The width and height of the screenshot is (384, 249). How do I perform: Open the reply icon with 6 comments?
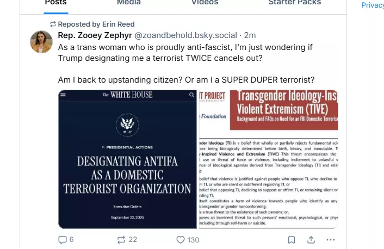(x=66, y=239)
